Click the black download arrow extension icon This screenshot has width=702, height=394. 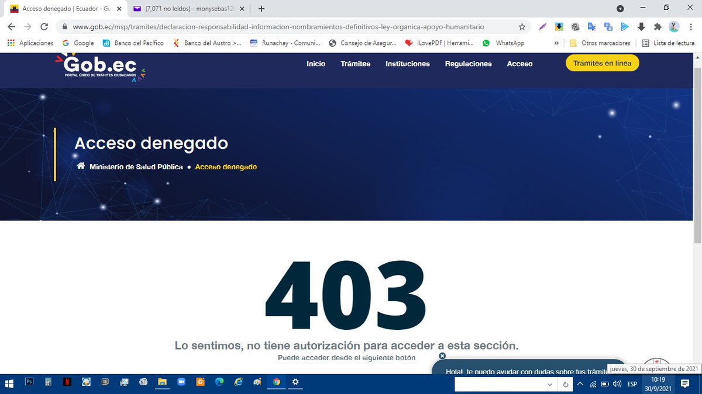(641, 27)
